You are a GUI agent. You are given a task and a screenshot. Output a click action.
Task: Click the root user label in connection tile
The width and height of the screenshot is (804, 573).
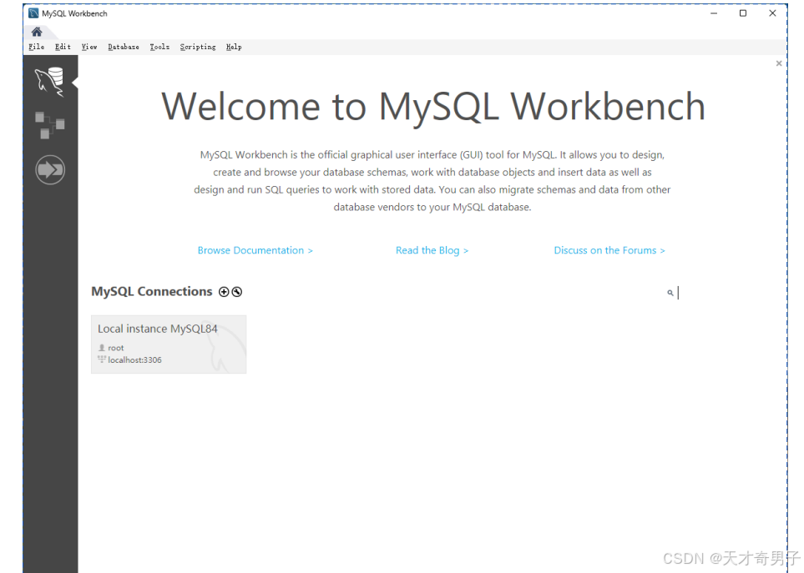[116, 348]
